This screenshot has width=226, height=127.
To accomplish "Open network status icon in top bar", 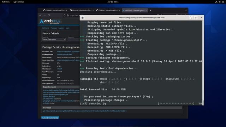I will pyautogui.click(x=216, y=2).
